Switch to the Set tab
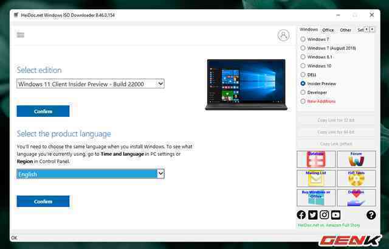389x249 pixels. [x=360, y=30]
